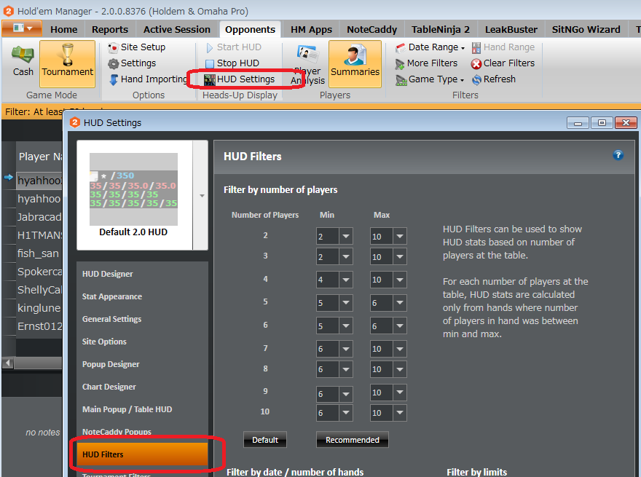Select player ShellyCal row

(39, 290)
